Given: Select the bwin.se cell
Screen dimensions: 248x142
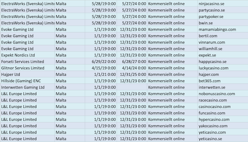Looking at the screenshot, I should 223,23.
